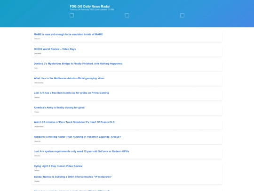254x191 pixels.
Task: Open the Pokémon Legends: Arceus rolling article
Action: pyautogui.click(x=77, y=137)
